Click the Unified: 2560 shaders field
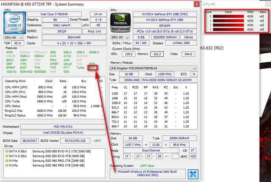This screenshot has height=182, width=271. point(181,43)
